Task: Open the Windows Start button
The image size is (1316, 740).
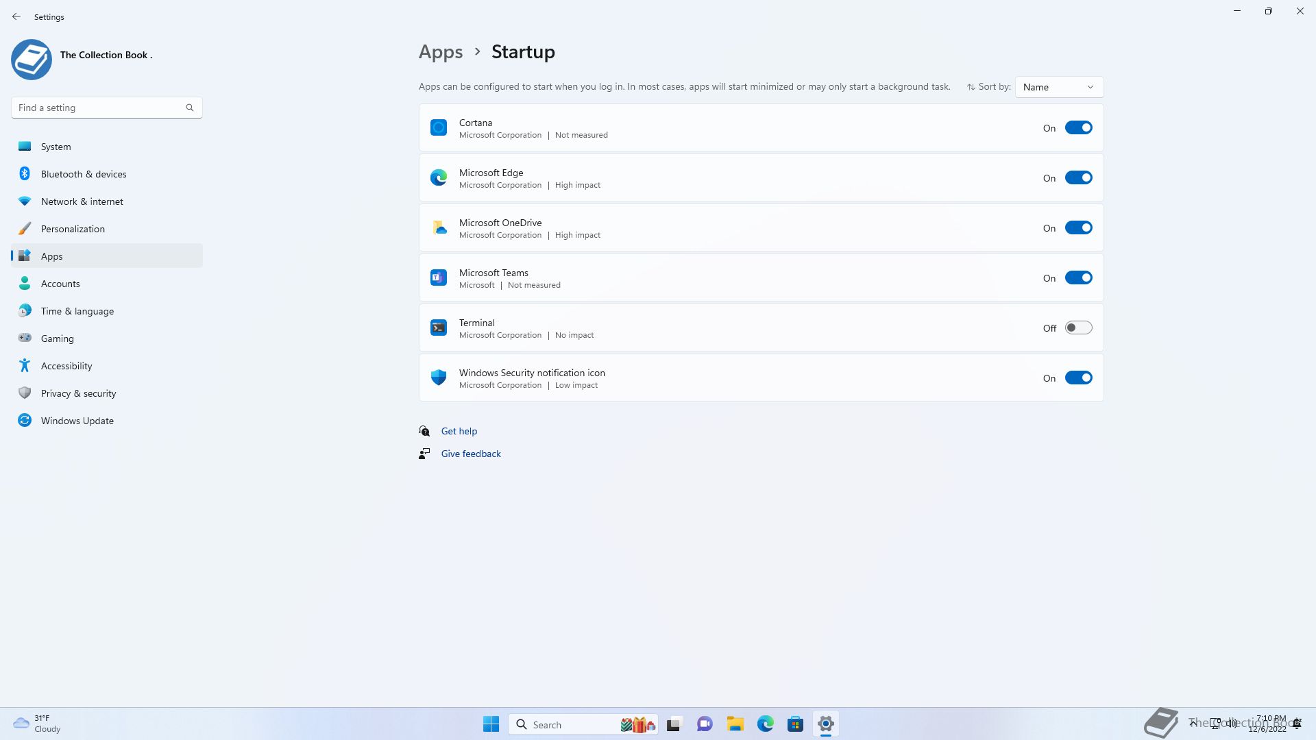Action: [491, 724]
